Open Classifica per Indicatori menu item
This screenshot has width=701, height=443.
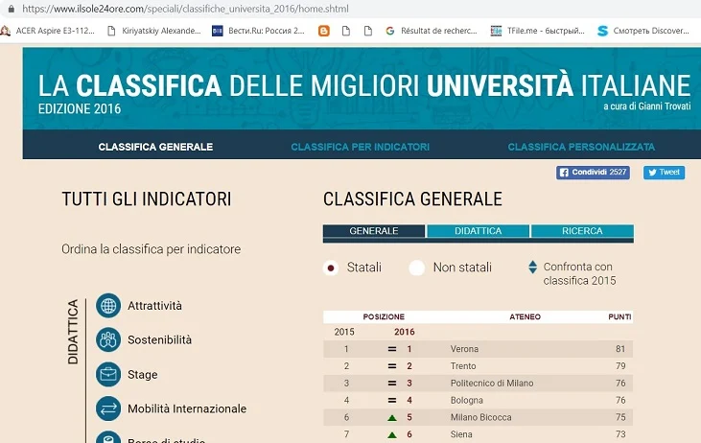click(x=360, y=147)
